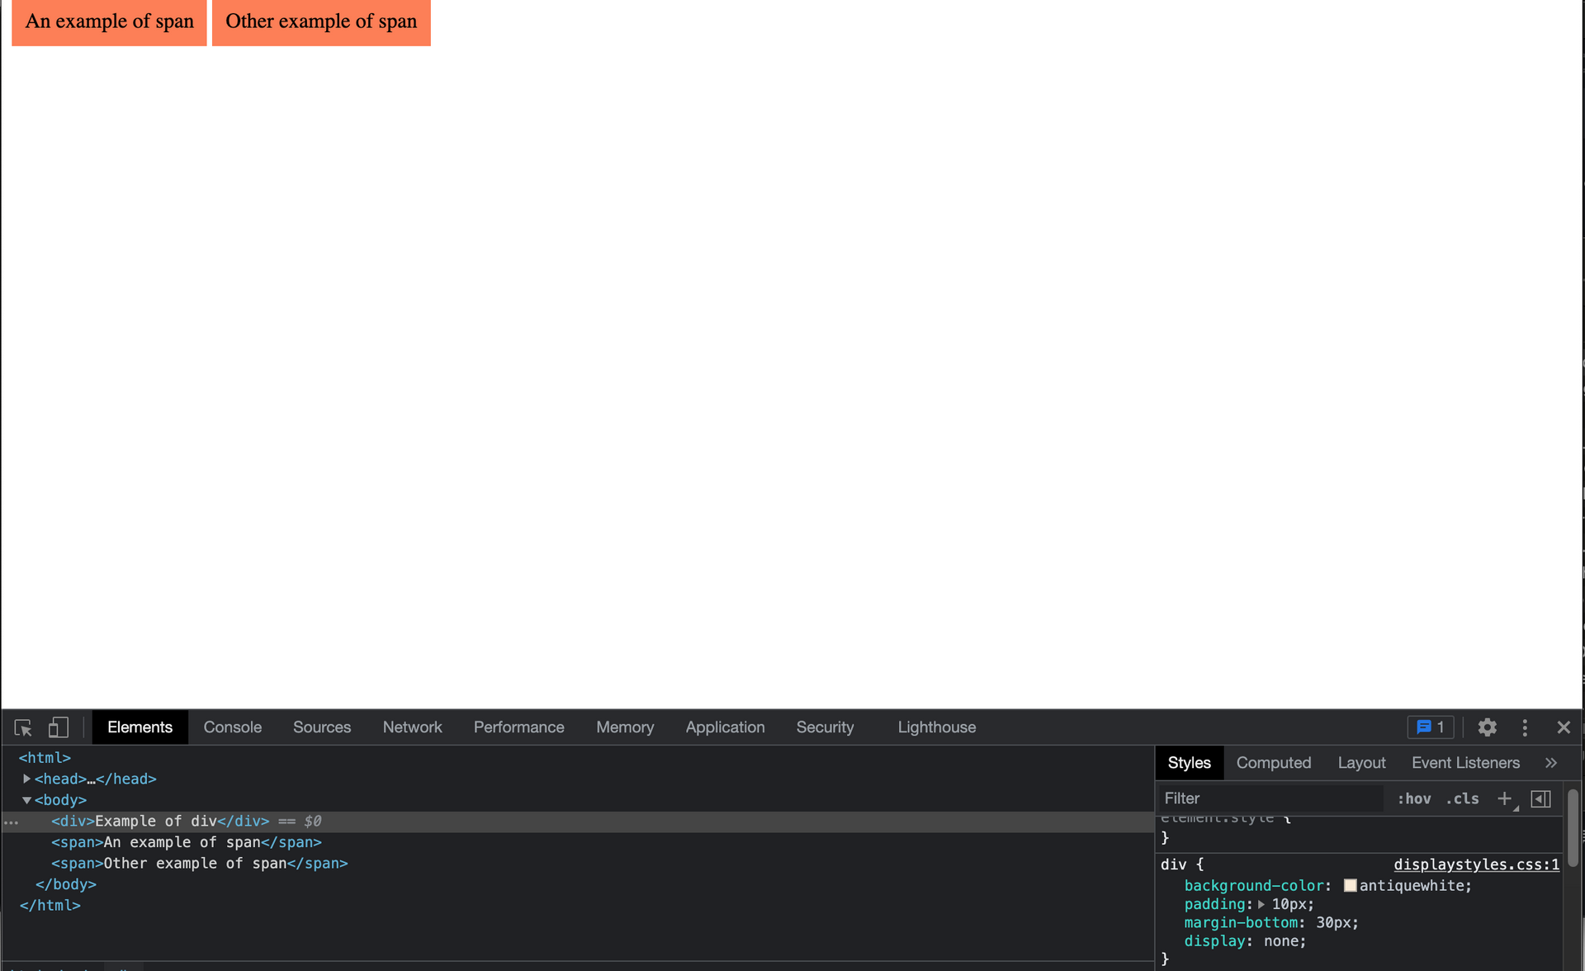Viewport: 1585px width, 971px height.
Task: Toggle the computed styles sidebar icon
Action: [x=1540, y=798]
